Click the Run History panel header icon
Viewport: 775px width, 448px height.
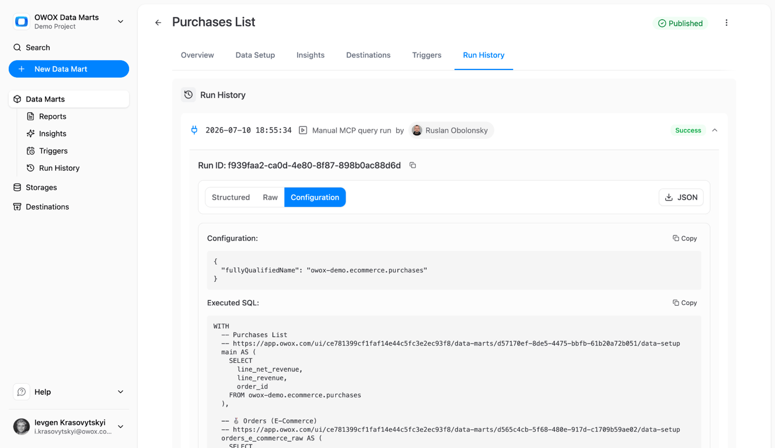click(x=188, y=94)
